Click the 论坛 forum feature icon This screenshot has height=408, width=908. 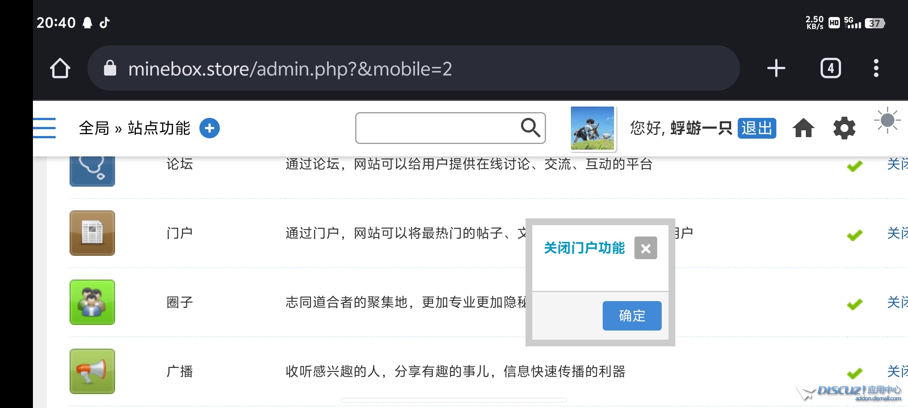[x=92, y=171]
